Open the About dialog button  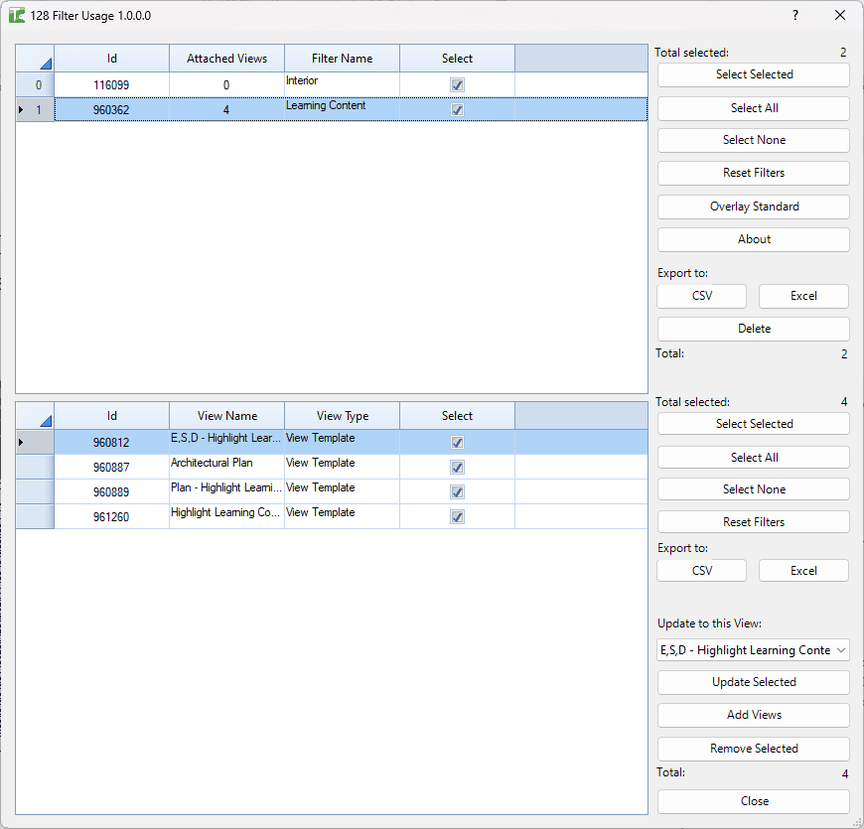tap(753, 239)
